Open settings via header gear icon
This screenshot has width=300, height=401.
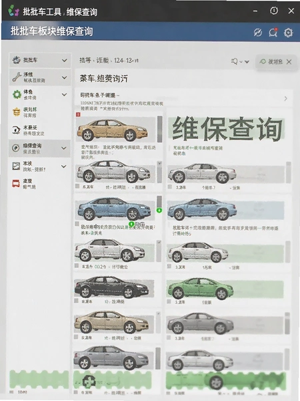(x=288, y=33)
